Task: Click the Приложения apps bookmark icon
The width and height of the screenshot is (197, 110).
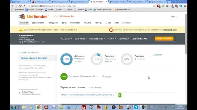Action: click(12, 9)
